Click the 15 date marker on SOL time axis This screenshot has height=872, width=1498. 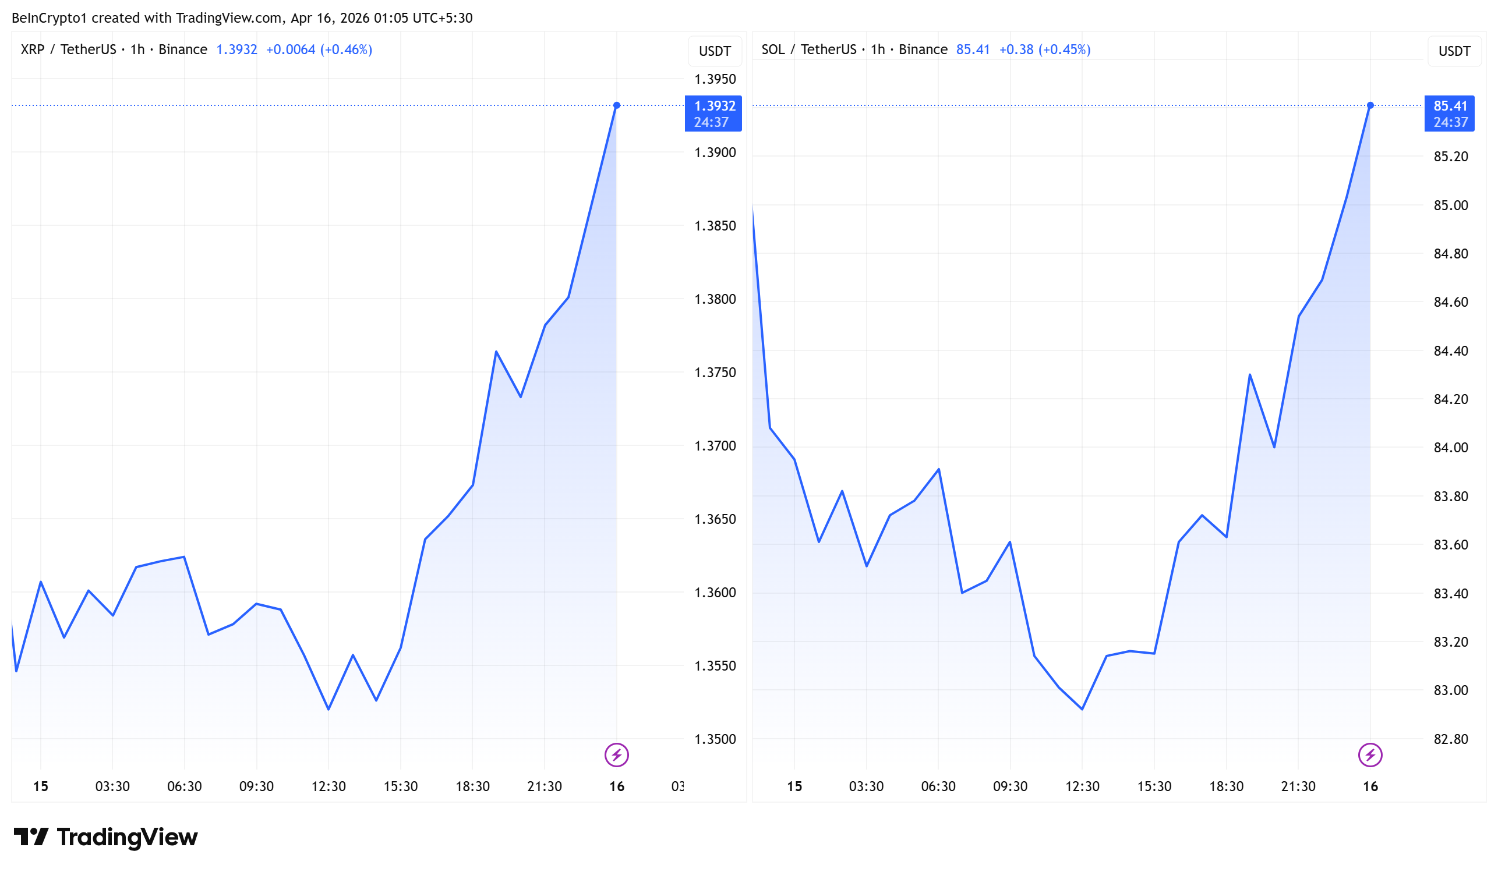click(794, 786)
